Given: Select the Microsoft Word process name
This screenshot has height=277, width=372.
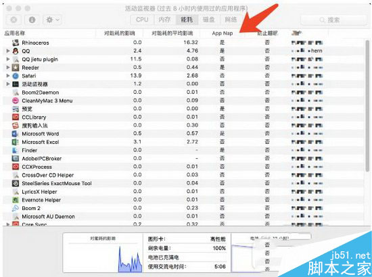Looking at the screenshot, I should [x=41, y=134].
